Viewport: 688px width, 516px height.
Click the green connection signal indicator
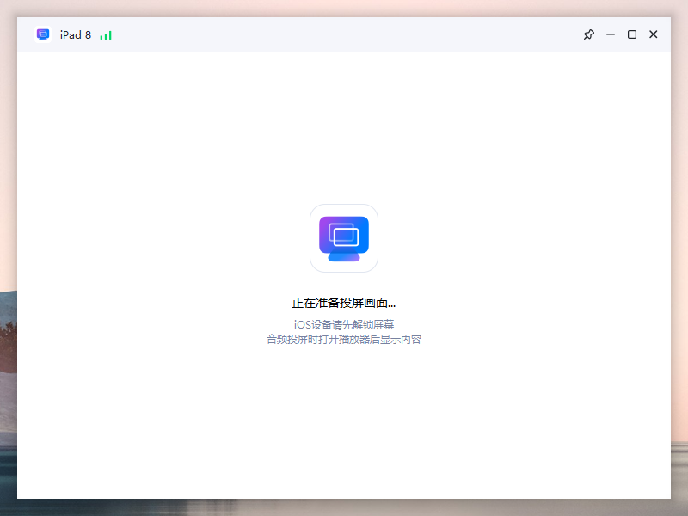pyautogui.click(x=105, y=34)
